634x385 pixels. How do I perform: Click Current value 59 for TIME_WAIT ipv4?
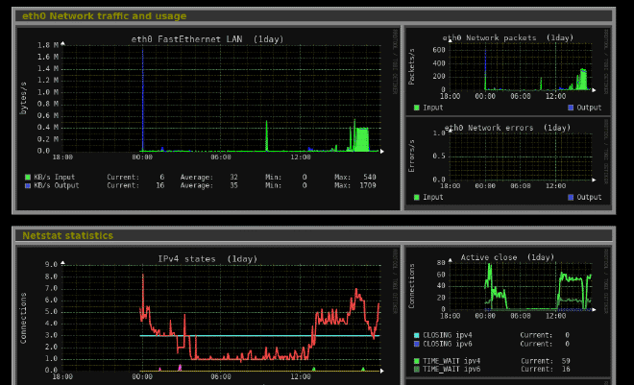tap(565, 361)
